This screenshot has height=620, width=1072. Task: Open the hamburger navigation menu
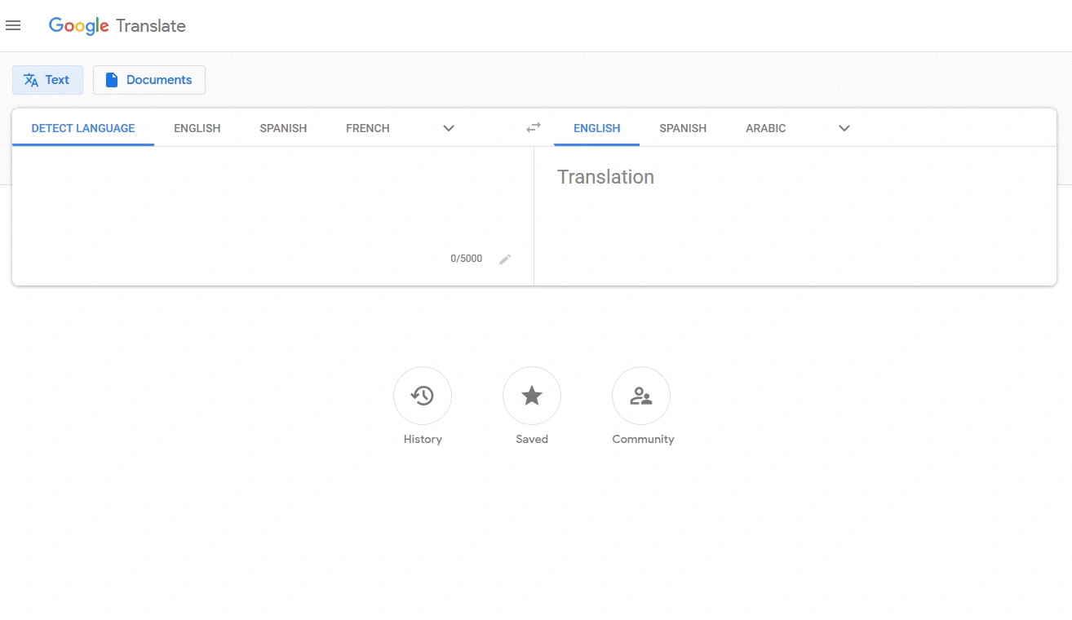click(x=13, y=25)
